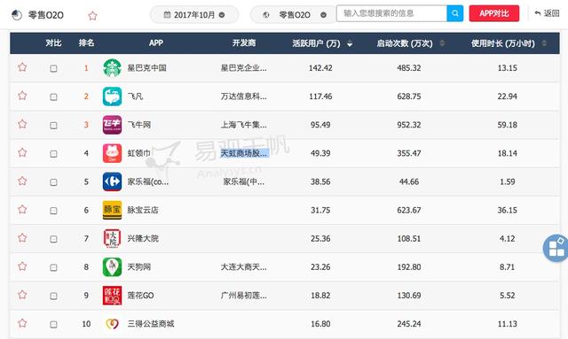Image resolution: width=568 pixels, height=339 pixels.
Task: Click the 开发商 column header
Action: click(x=244, y=43)
